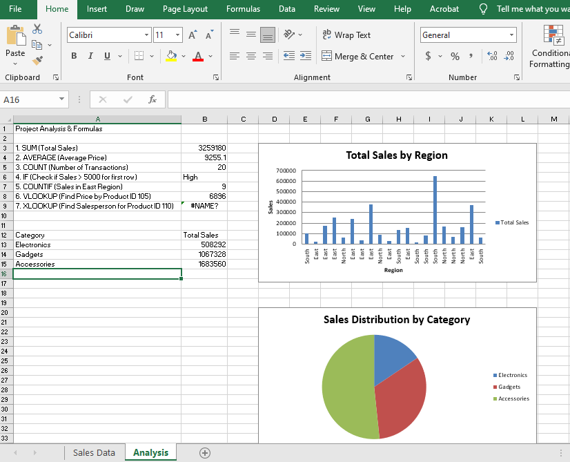Decrease font size with the smaller A
Image resolution: width=570 pixels, height=462 pixels.
tap(209, 35)
